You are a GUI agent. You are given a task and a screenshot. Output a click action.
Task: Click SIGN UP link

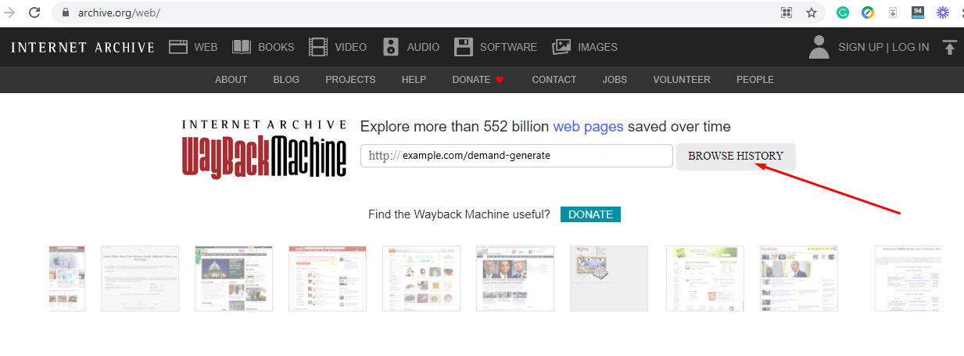pyautogui.click(x=860, y=47)
